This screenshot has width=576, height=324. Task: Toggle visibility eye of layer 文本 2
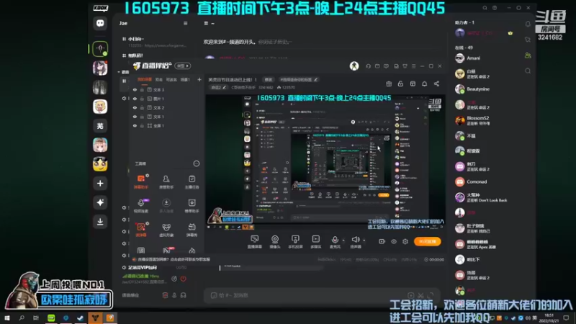135,107
